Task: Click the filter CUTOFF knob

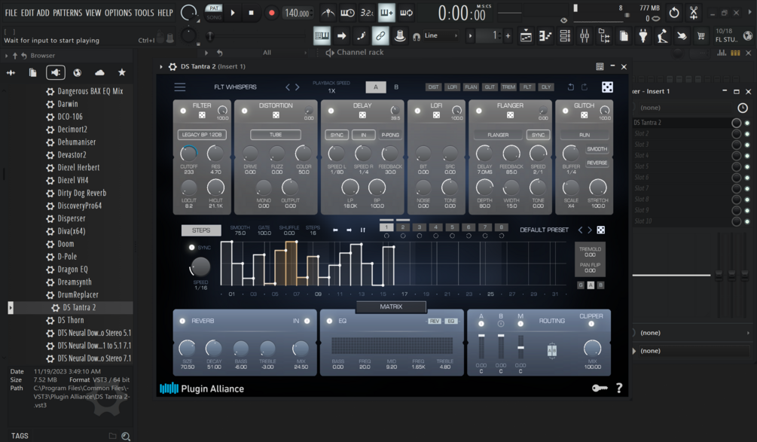Action: (x=188, y=154)
